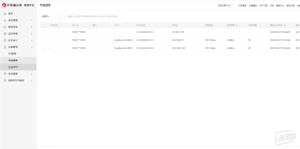The height and width of the screenshot is (149, 300).
Task: Focus the terminal search input field
Action: pyautogui.click(x=93, y=16)
